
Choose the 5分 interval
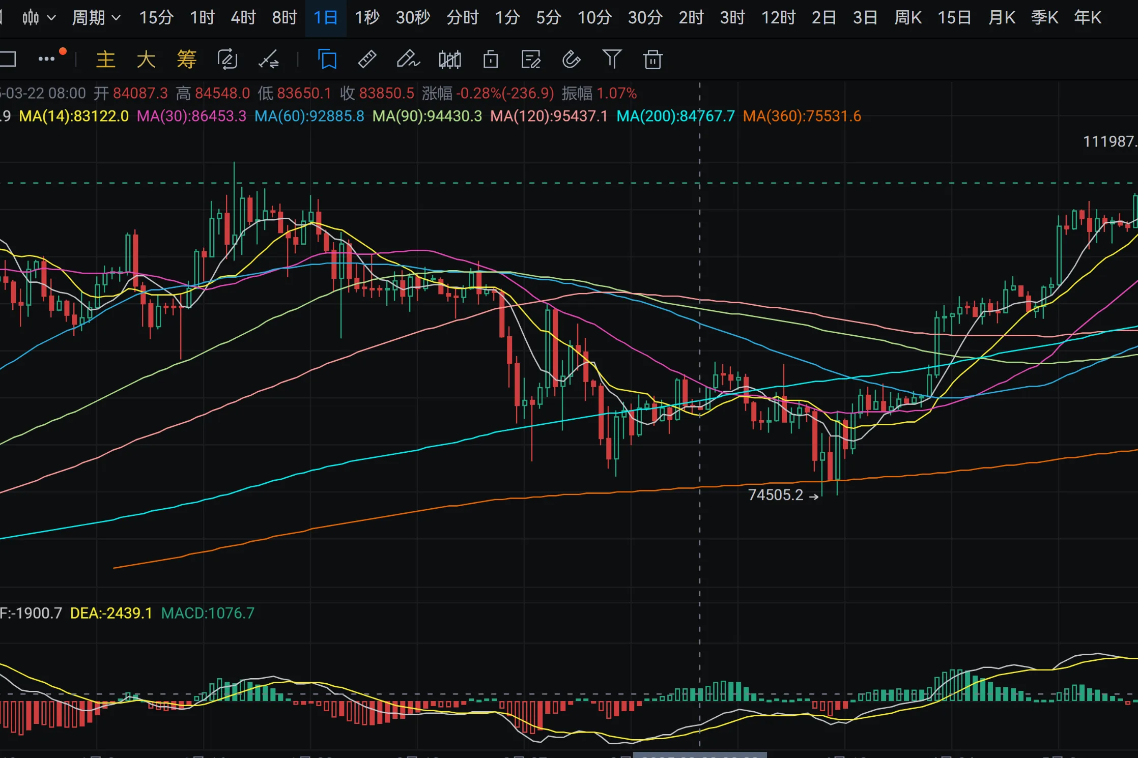click(549, 18)
